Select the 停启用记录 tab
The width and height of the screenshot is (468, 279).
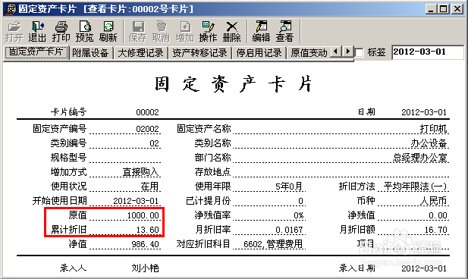(x=259, y=53)
